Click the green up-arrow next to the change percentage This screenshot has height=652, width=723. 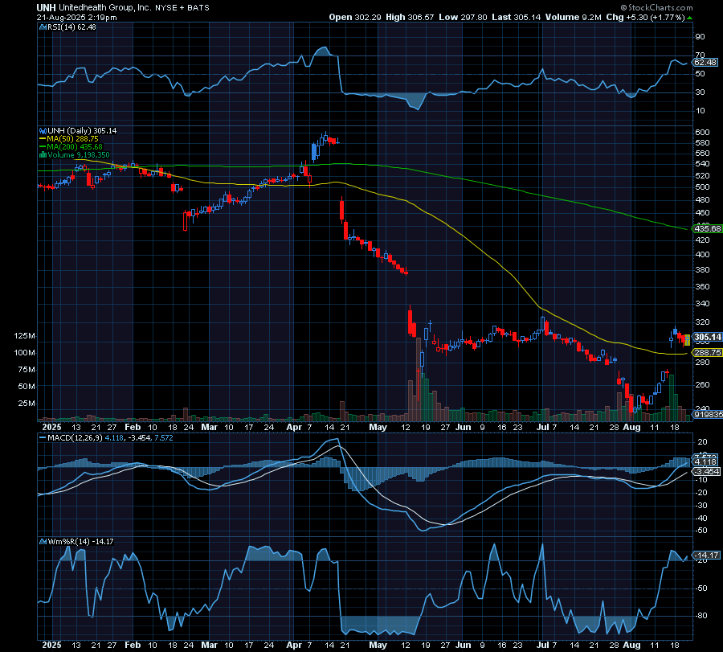(x=689, y=18)
